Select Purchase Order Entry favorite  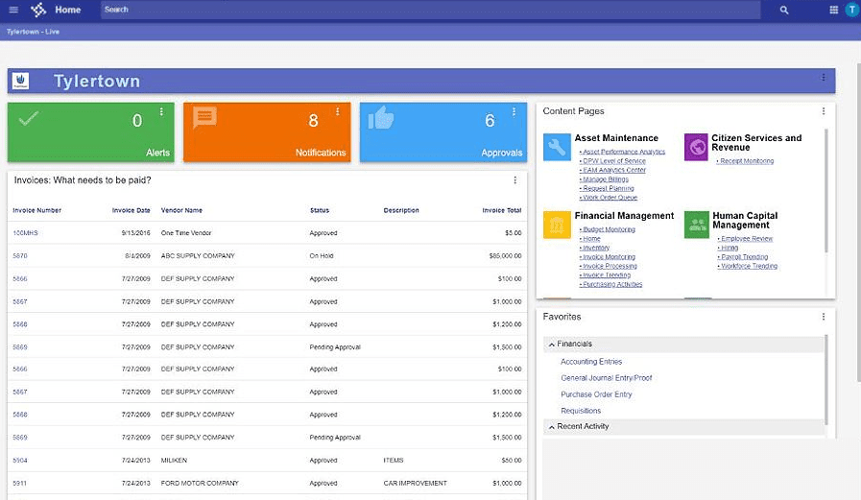click(x=596, y=394)
